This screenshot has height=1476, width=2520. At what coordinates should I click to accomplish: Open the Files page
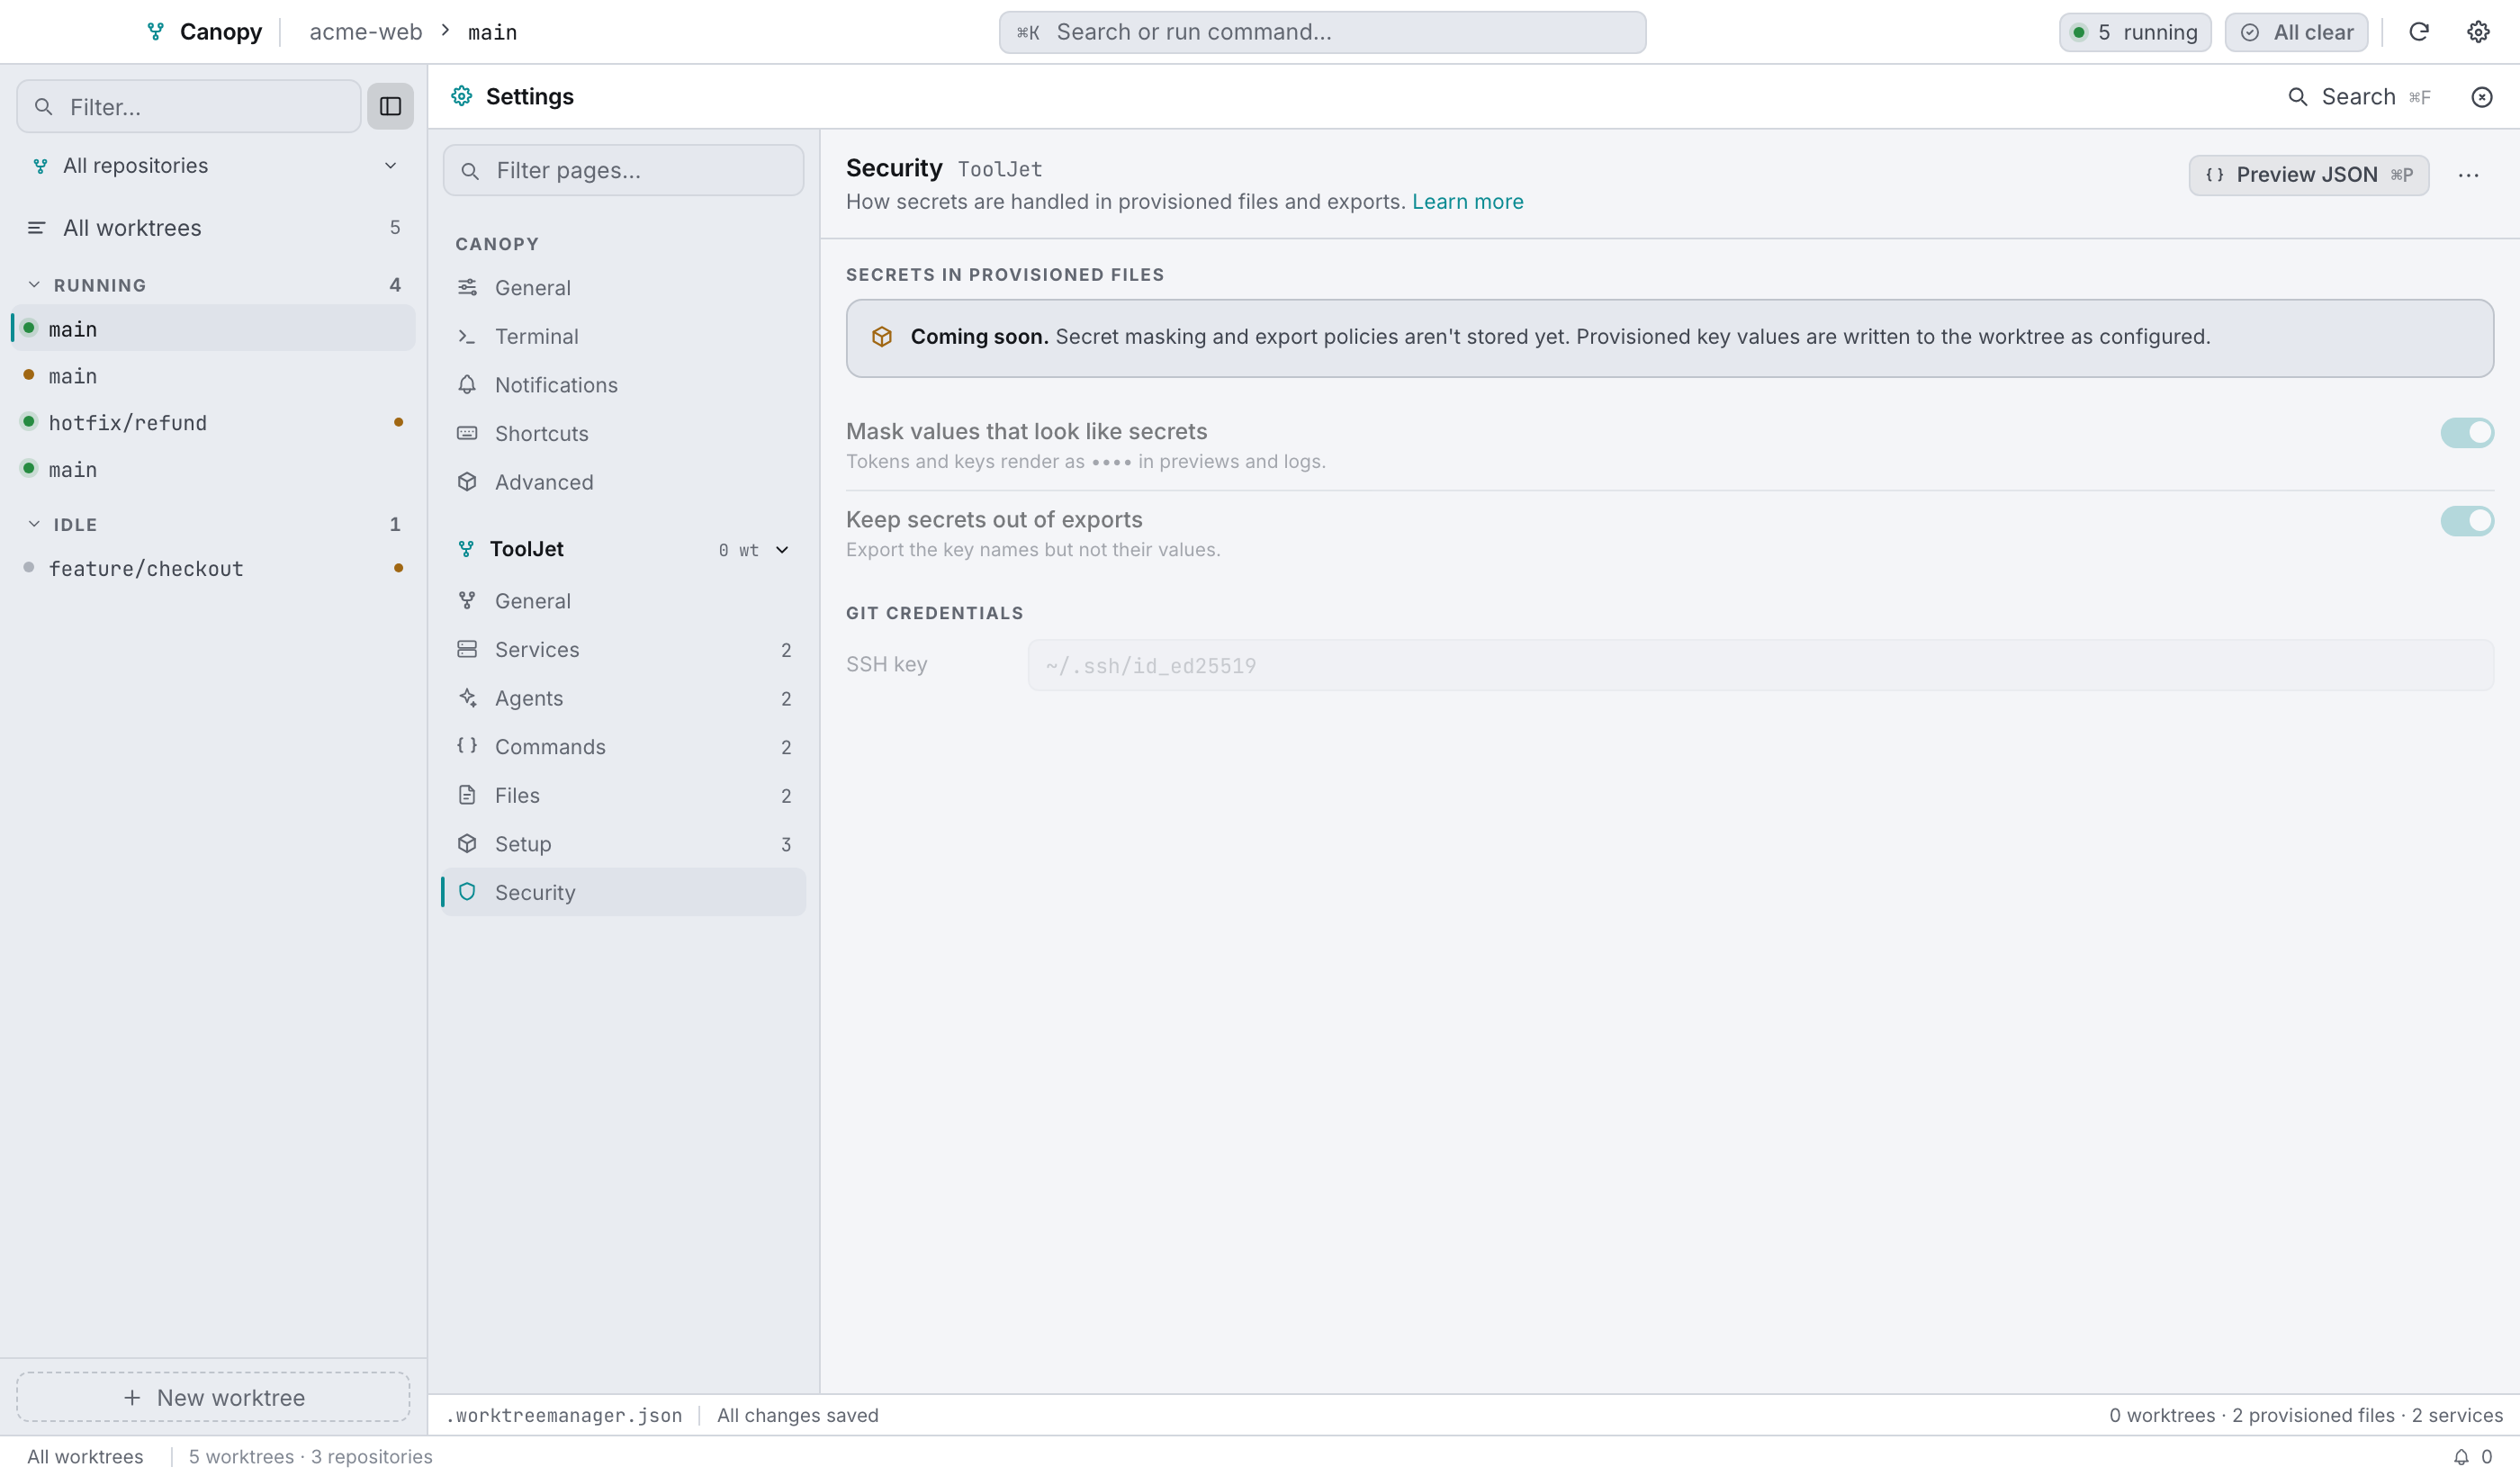(623, 795)
